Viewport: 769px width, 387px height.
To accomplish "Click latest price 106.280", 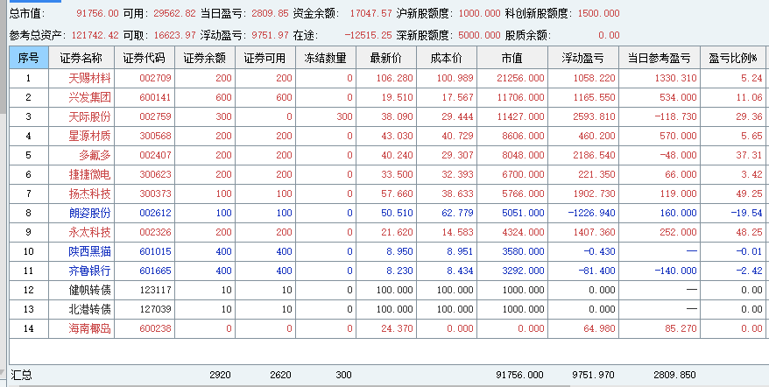I will click(x=395, y=78).
